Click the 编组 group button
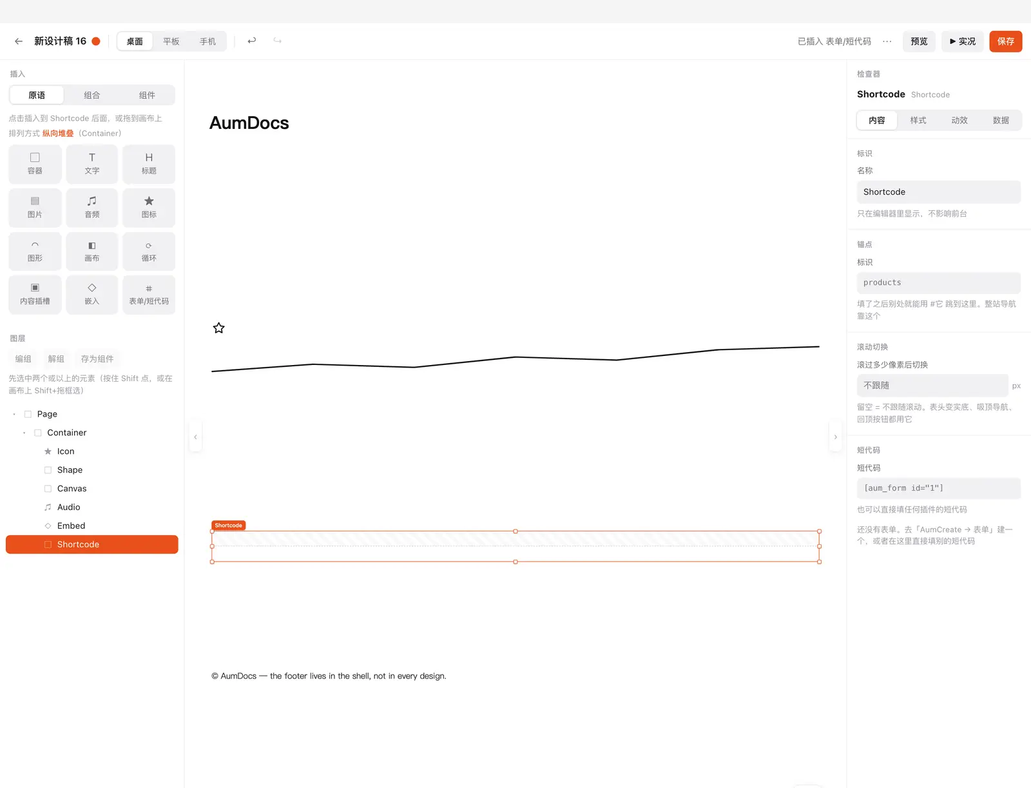 point(23,359)
